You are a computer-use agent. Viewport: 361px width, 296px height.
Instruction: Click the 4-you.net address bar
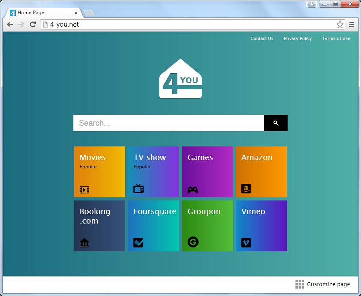pos(193,24)
